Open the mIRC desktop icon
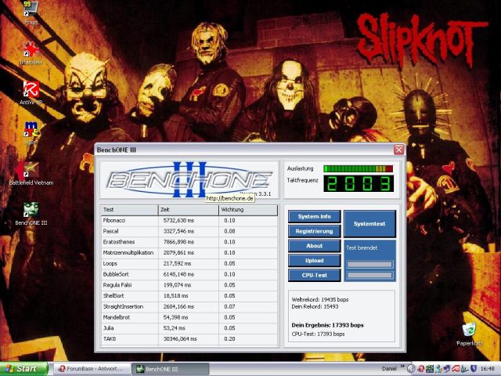 pyautogui.click(x=31, y=132)
